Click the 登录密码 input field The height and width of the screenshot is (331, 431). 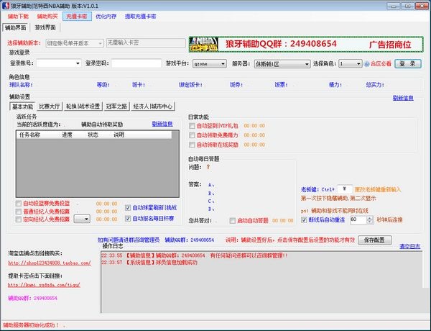click(136, 63)
